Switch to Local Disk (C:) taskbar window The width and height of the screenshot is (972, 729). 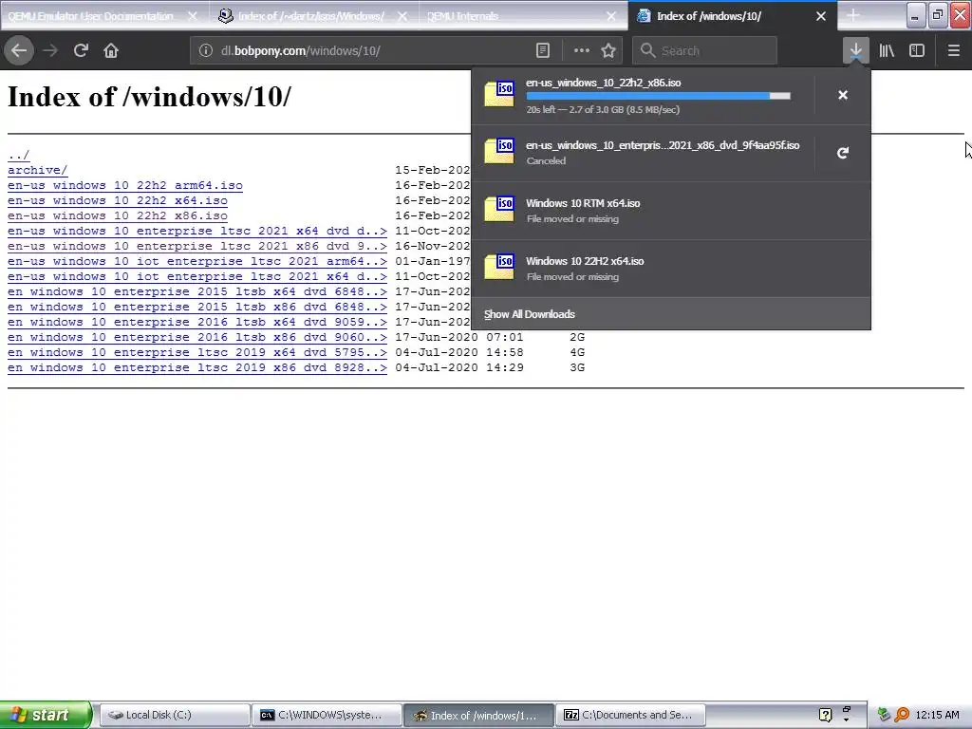(175, 715)
